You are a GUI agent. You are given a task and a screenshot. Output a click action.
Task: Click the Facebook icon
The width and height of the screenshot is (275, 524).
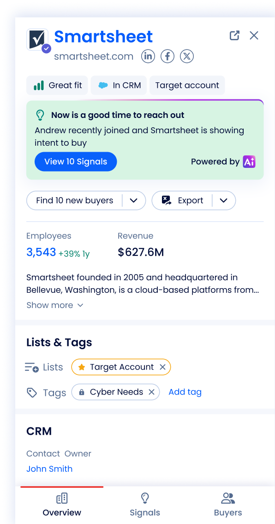167,56
